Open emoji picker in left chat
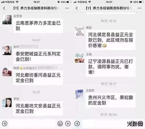Viewport: 145px width, 129px height. tap(60, 123)
